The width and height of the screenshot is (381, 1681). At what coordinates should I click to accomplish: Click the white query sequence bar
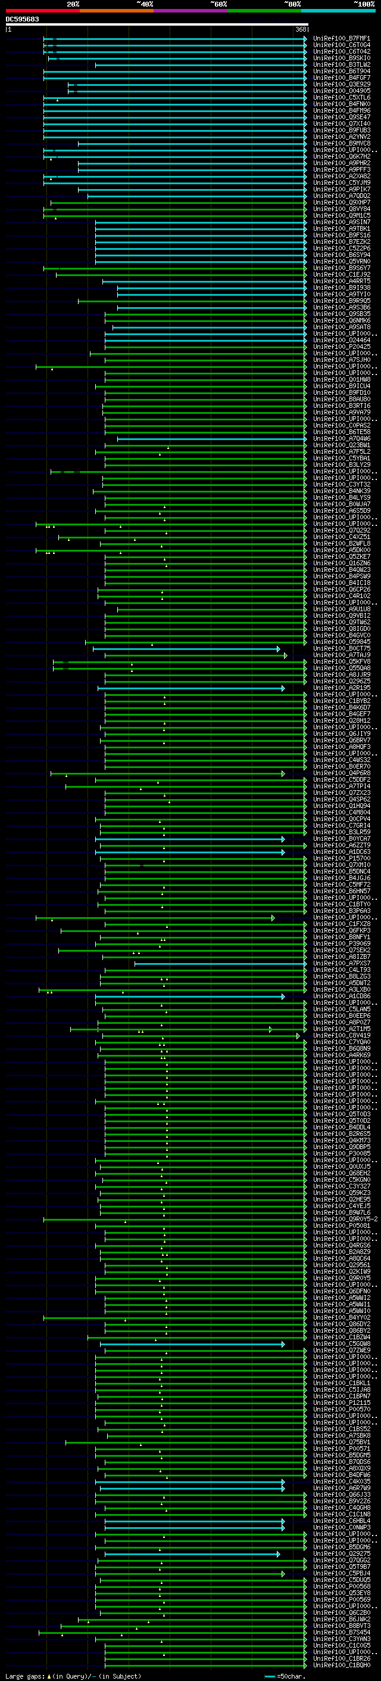(157, 25)
